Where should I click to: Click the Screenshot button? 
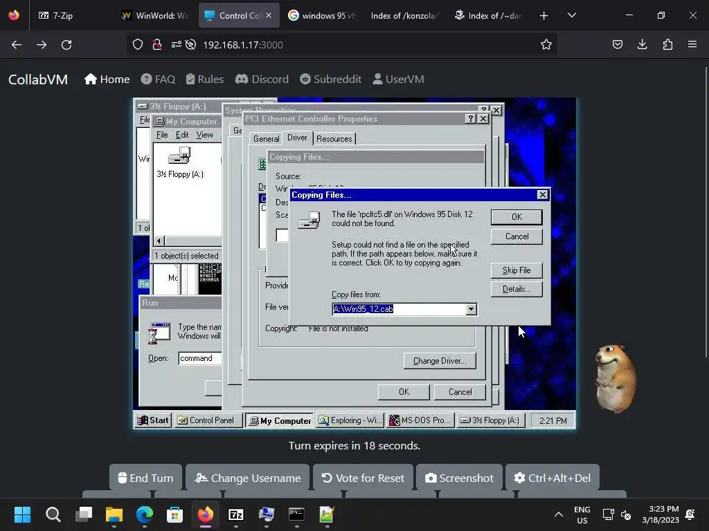pyautogui.click(x=459, y=478)
